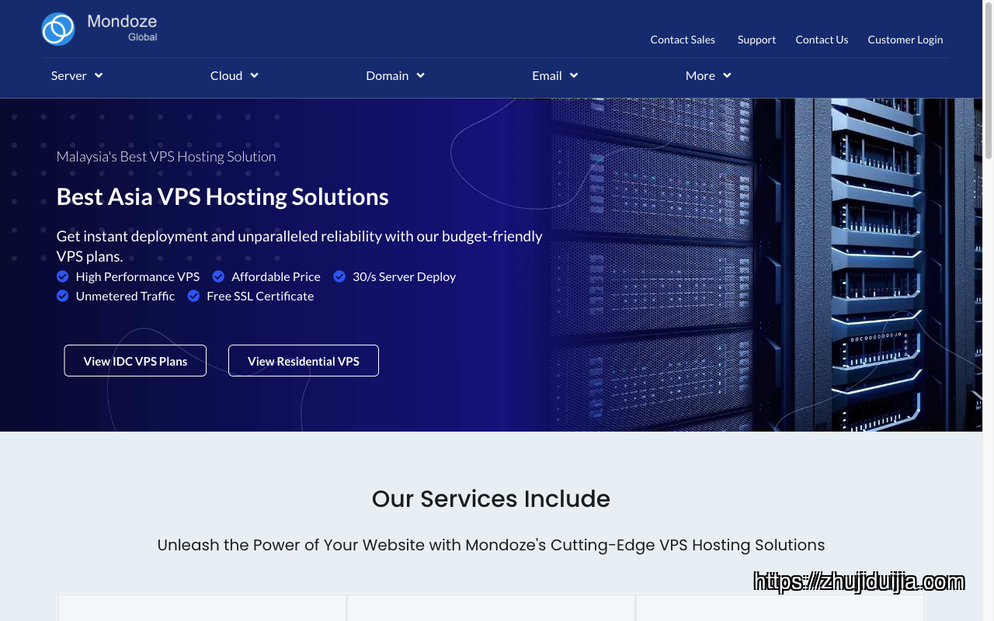Open the Server menu
The width and height of the screenshot is (994, 621).
[x=77, y=75]
